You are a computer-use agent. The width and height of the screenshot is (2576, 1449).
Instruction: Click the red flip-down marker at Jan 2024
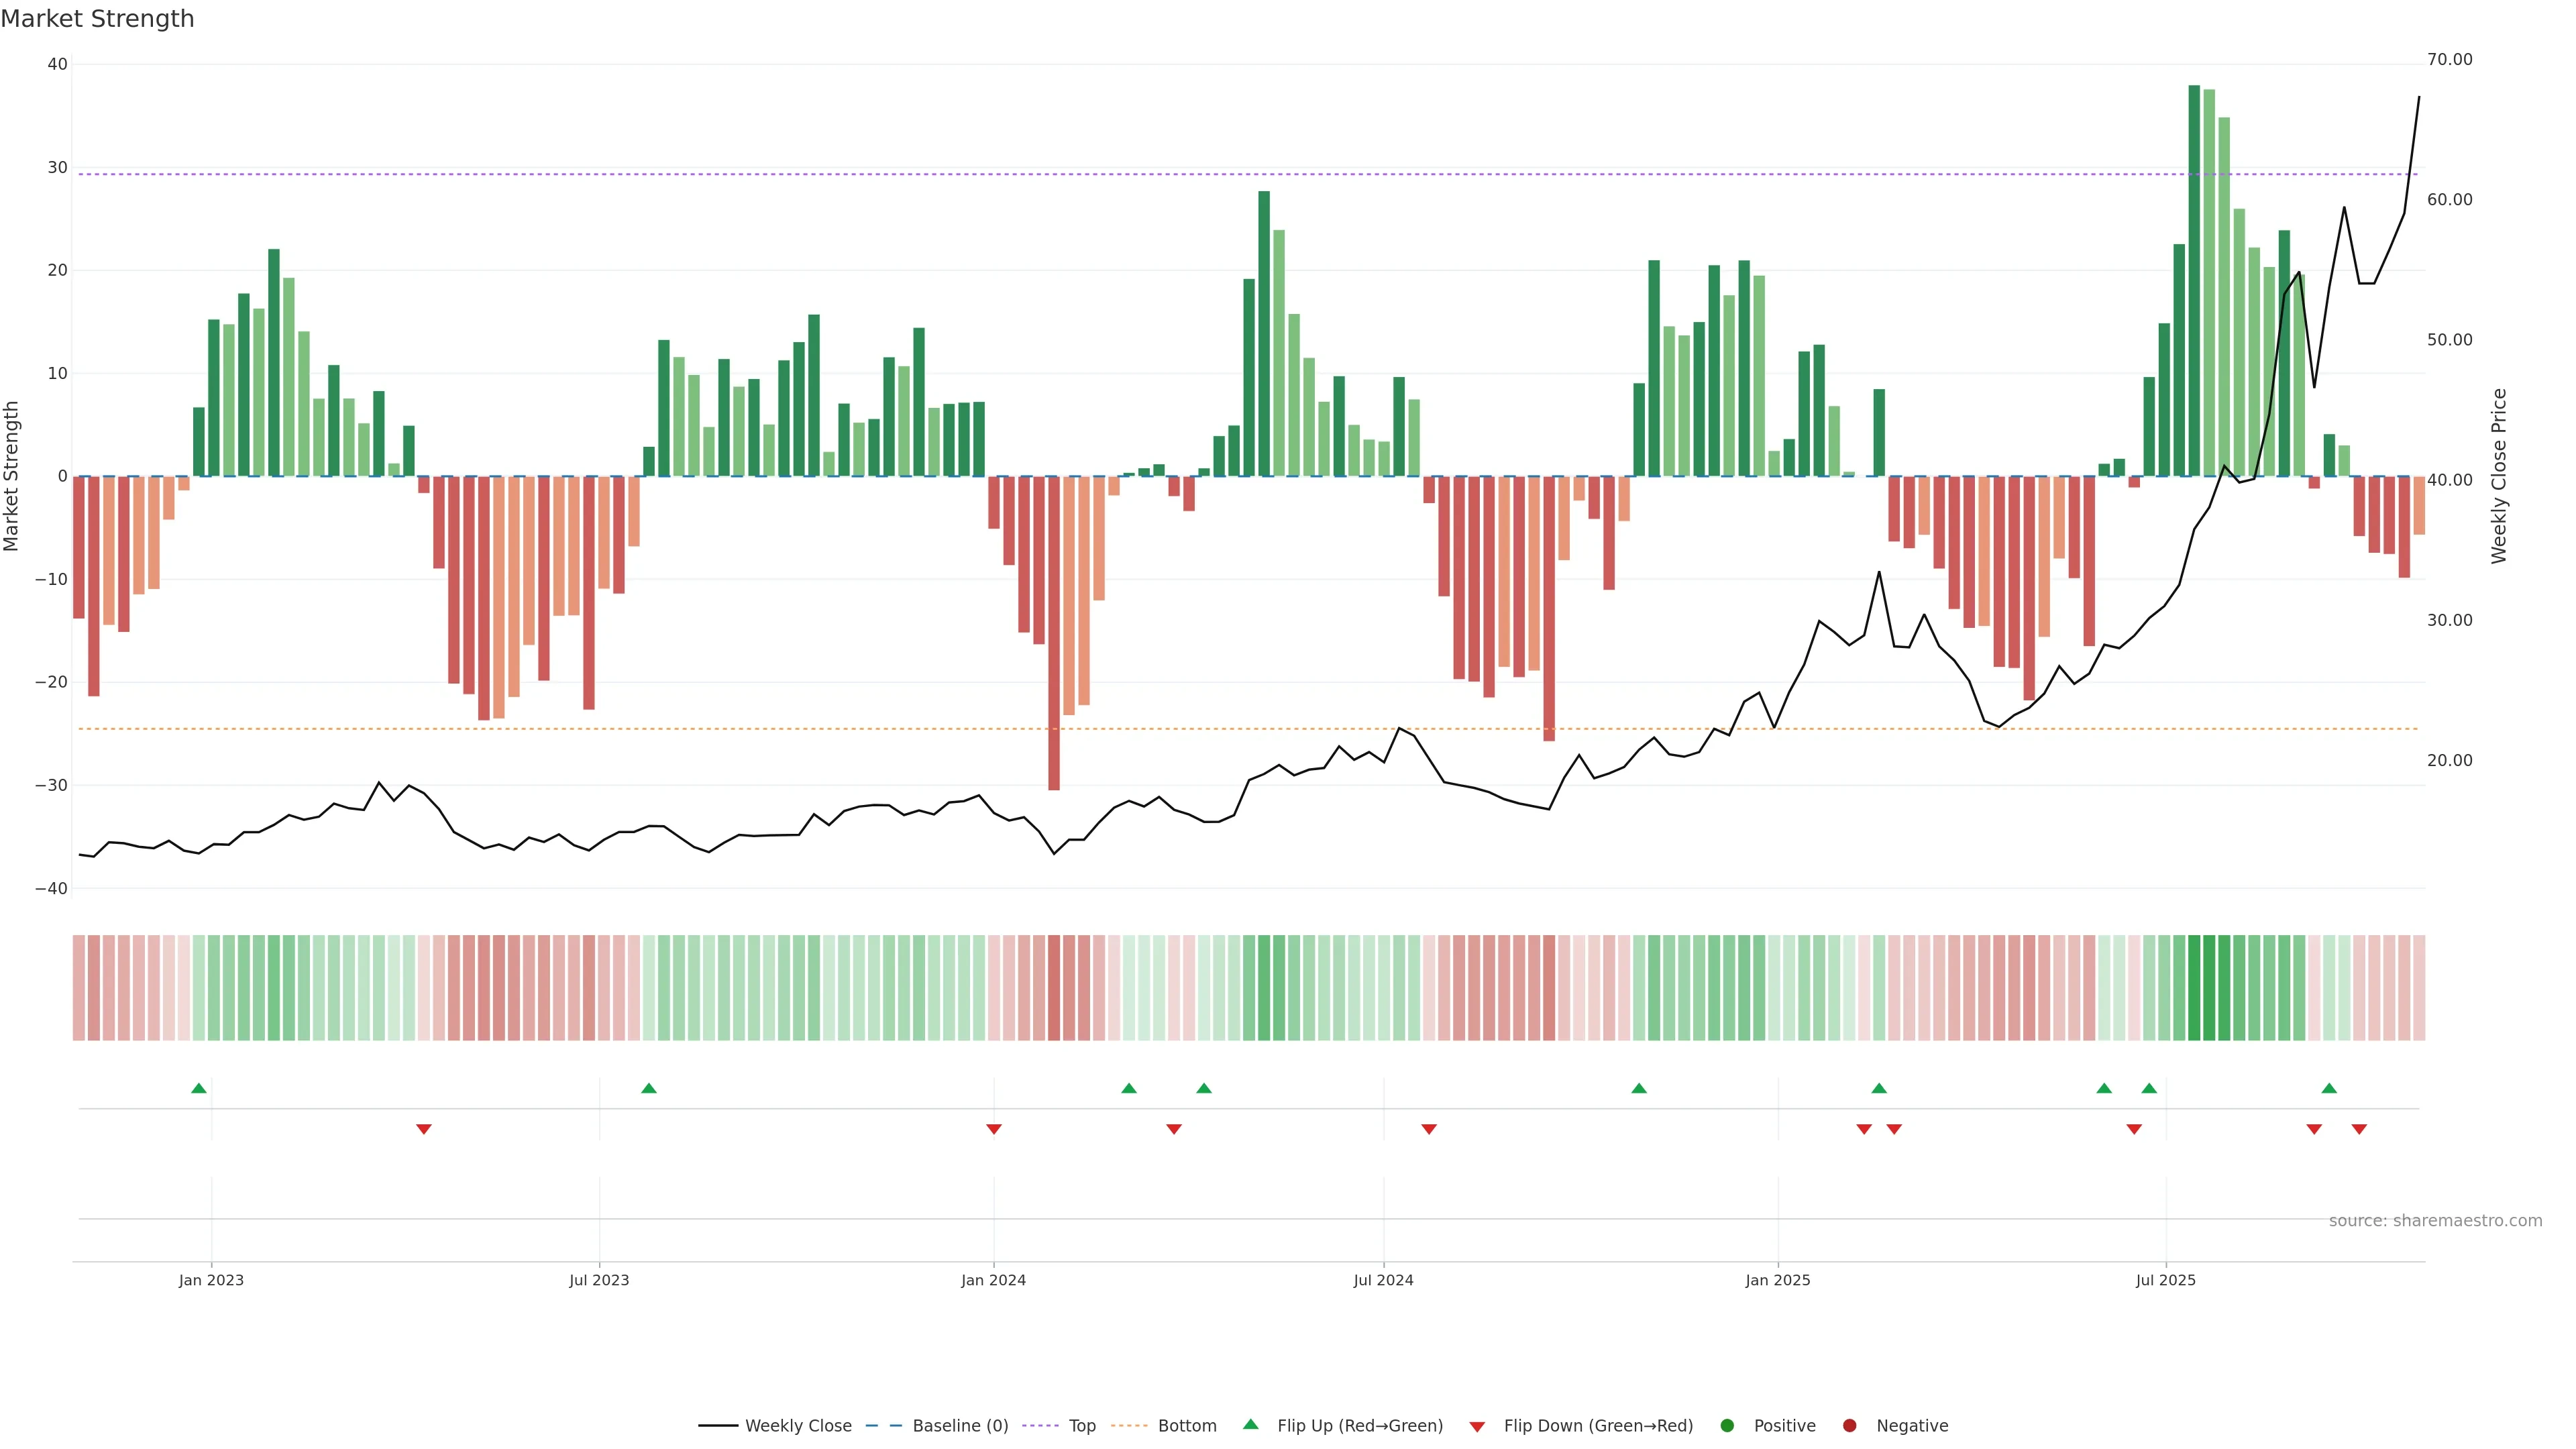click(994, 1129)
